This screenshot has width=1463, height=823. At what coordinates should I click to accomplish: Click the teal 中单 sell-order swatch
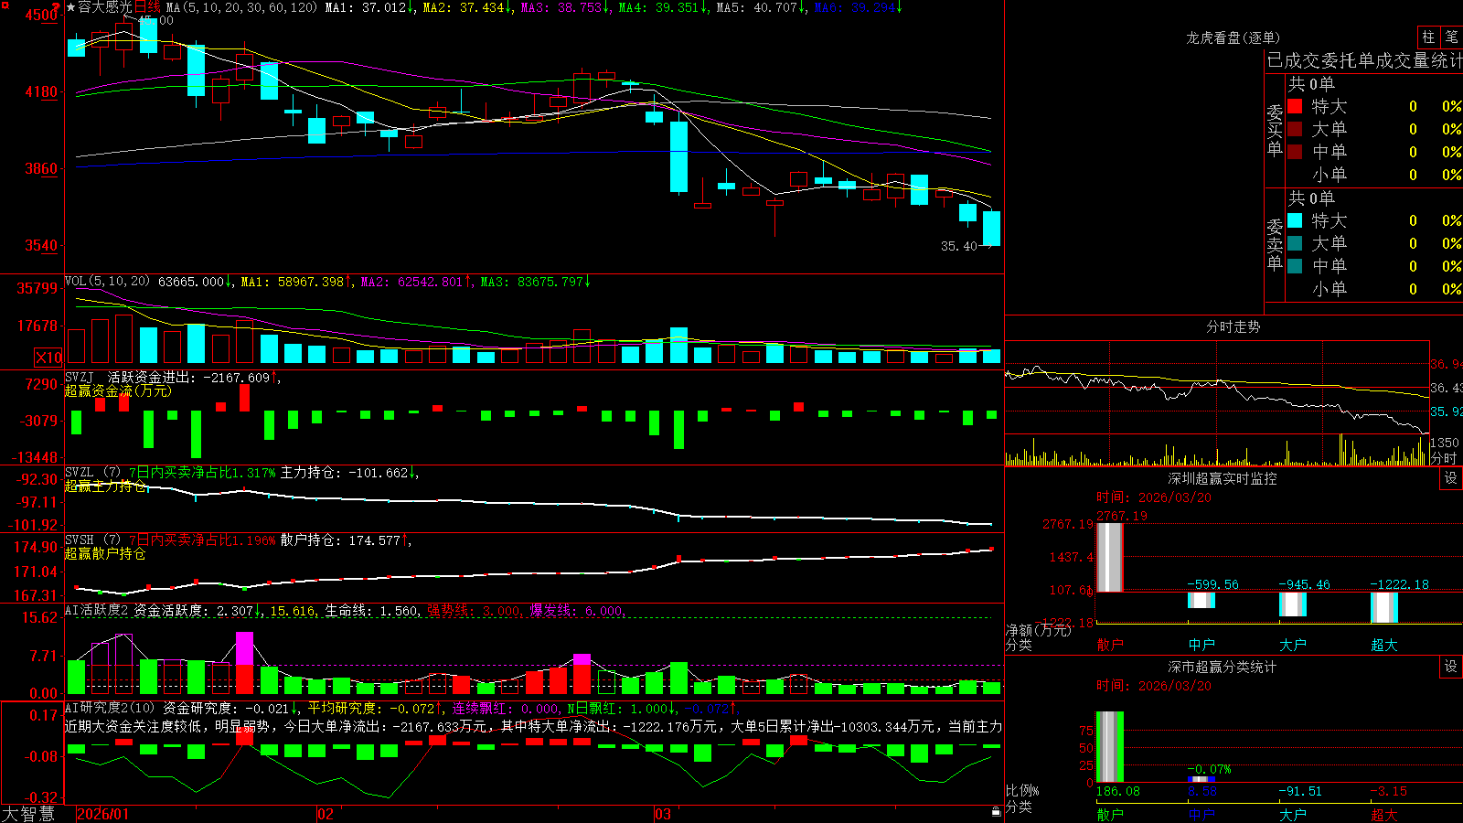point(1295,266)
